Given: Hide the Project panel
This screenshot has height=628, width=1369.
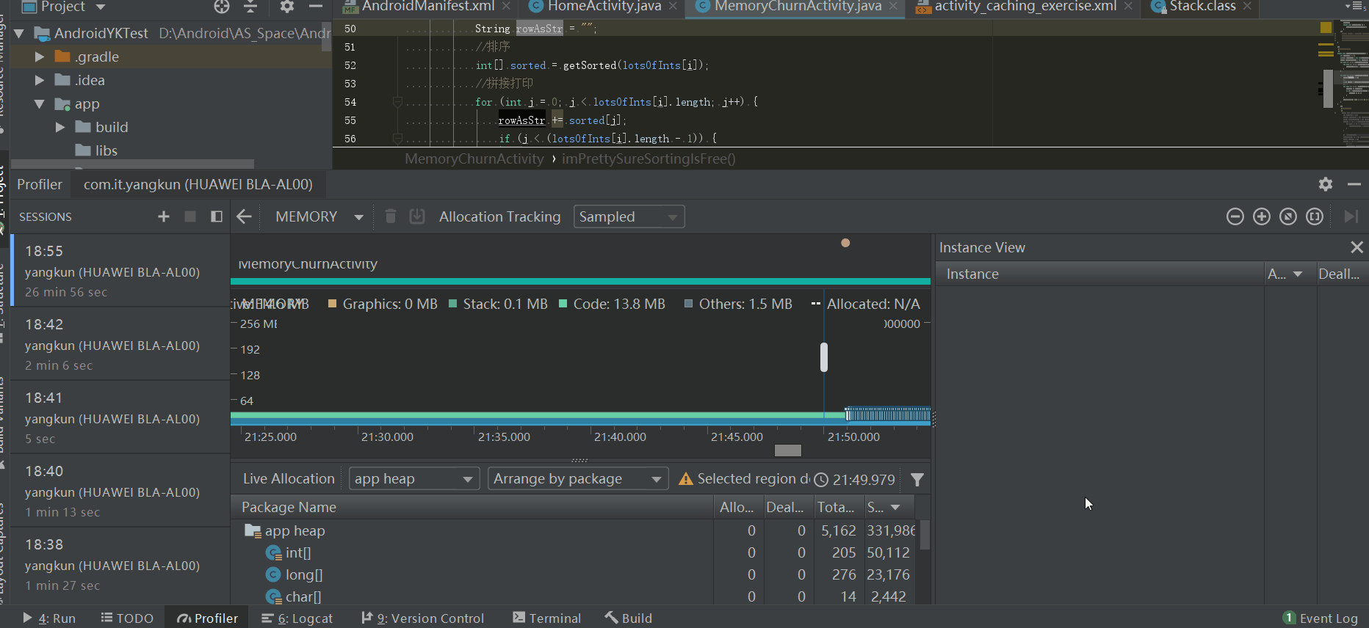Looking at the screenshot, I should click(x=316, y=7).
